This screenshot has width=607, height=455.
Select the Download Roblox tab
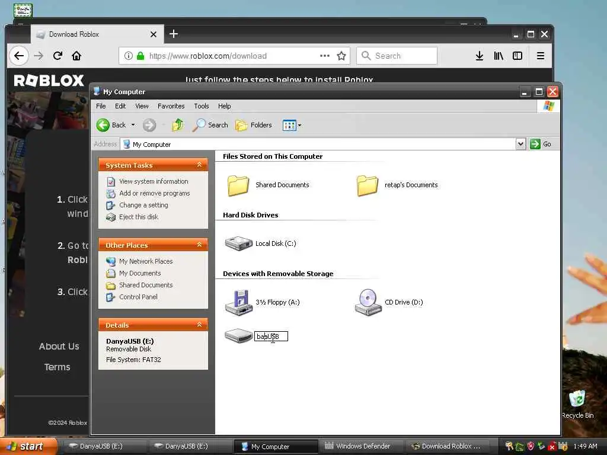pos(97,34)
